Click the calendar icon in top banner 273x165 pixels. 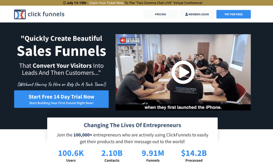click(x=65, y=3)
